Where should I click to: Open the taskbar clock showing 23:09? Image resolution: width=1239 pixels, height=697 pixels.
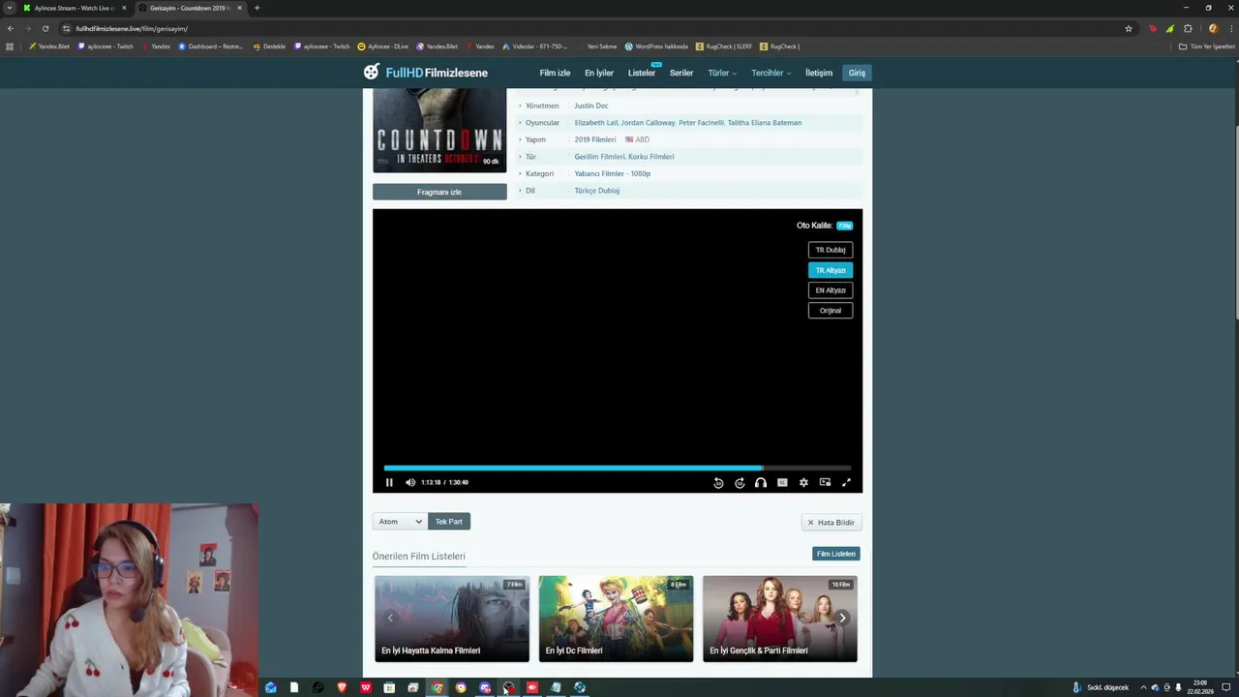pos(1200,687)
